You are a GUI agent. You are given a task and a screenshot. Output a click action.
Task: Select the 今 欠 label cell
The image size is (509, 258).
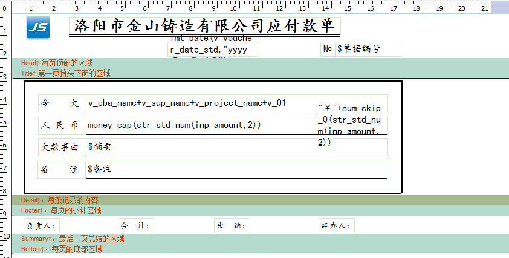tap(61, 103)
